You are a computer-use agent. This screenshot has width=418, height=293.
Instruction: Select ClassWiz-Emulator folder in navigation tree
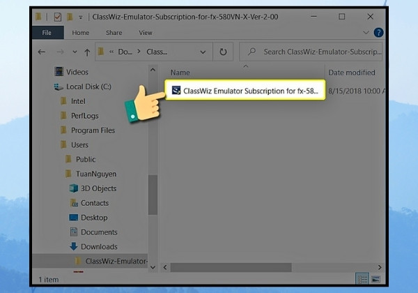116,261
